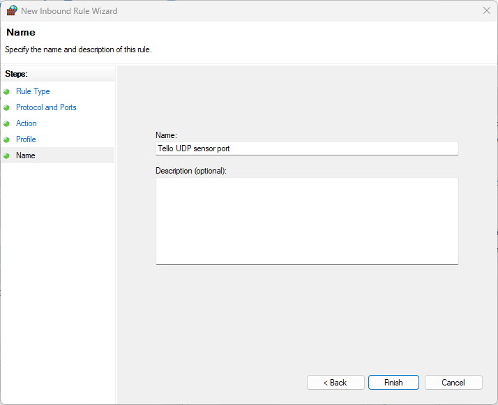Click the green dot beside Rule Type
Image resolution: width=498 pixels, height=405 pixels.
coord(7,91)
